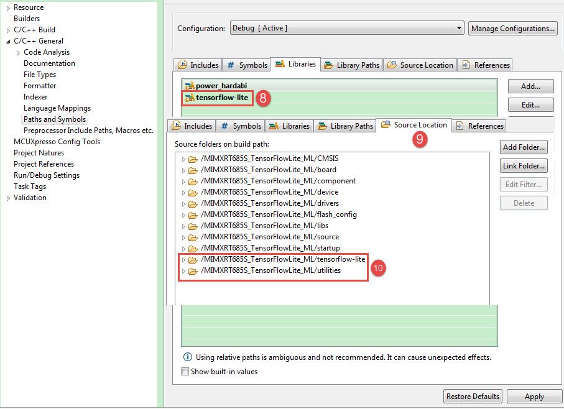Open the upper Source Location tab

420,65
